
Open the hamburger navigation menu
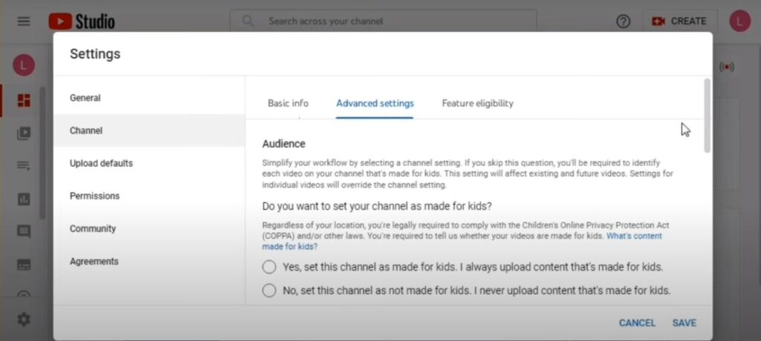pyautogui.click(x=24, y=21)
